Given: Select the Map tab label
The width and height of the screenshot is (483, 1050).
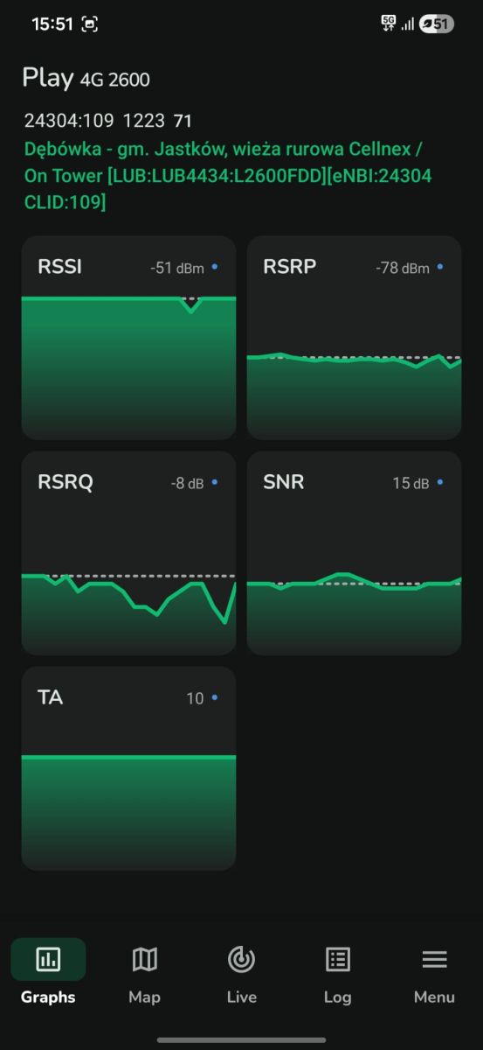Looking at the screenshot, I should click(x=144, y=997).
